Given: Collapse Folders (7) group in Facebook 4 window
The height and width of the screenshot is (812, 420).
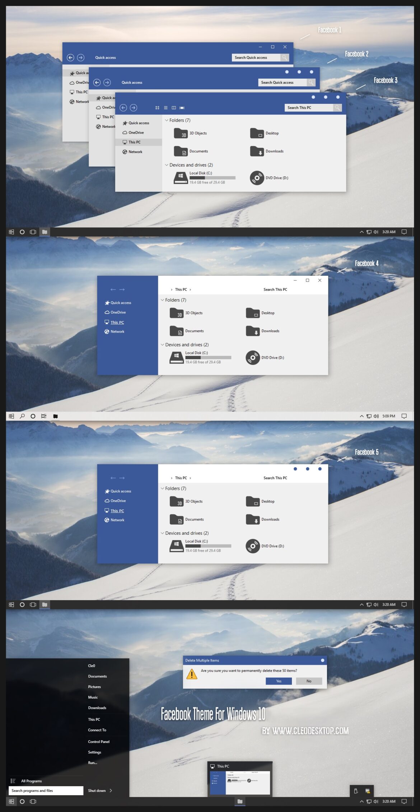Looking at the screenshot, I should pyautogui.click(x=162, y=300).
